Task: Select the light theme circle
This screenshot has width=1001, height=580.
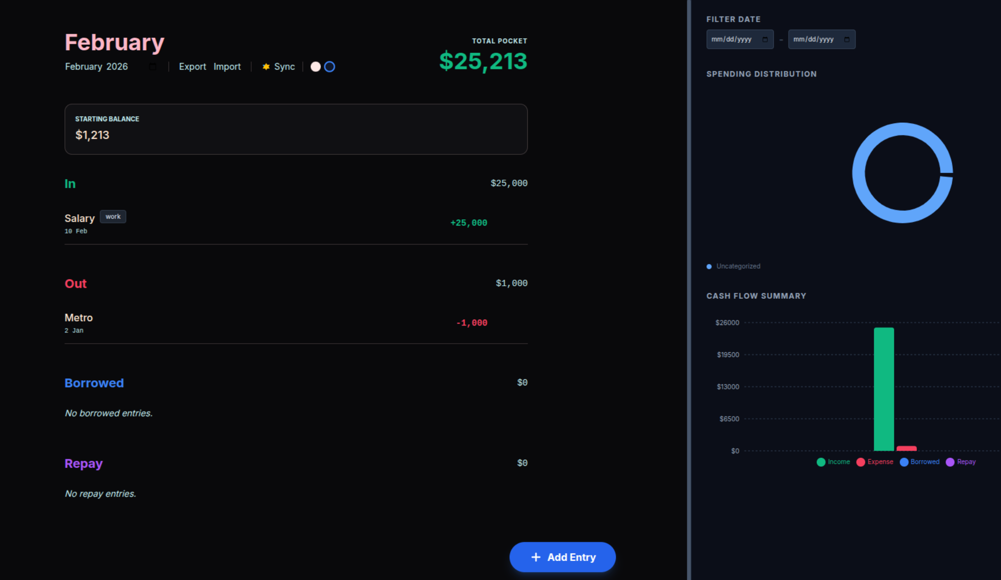Action: 316,66
